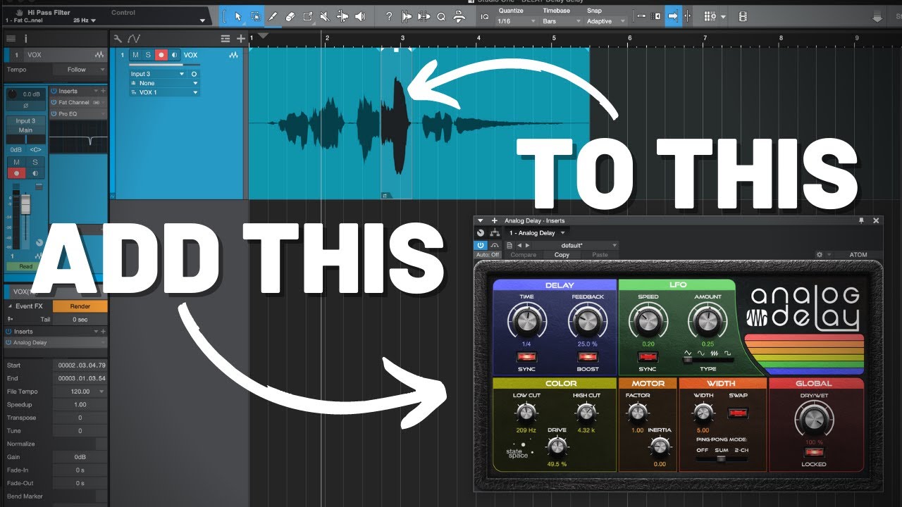This screenshot has width=902, height=507.
Task: Show automation with the curve icon
Action: (134, 38)
